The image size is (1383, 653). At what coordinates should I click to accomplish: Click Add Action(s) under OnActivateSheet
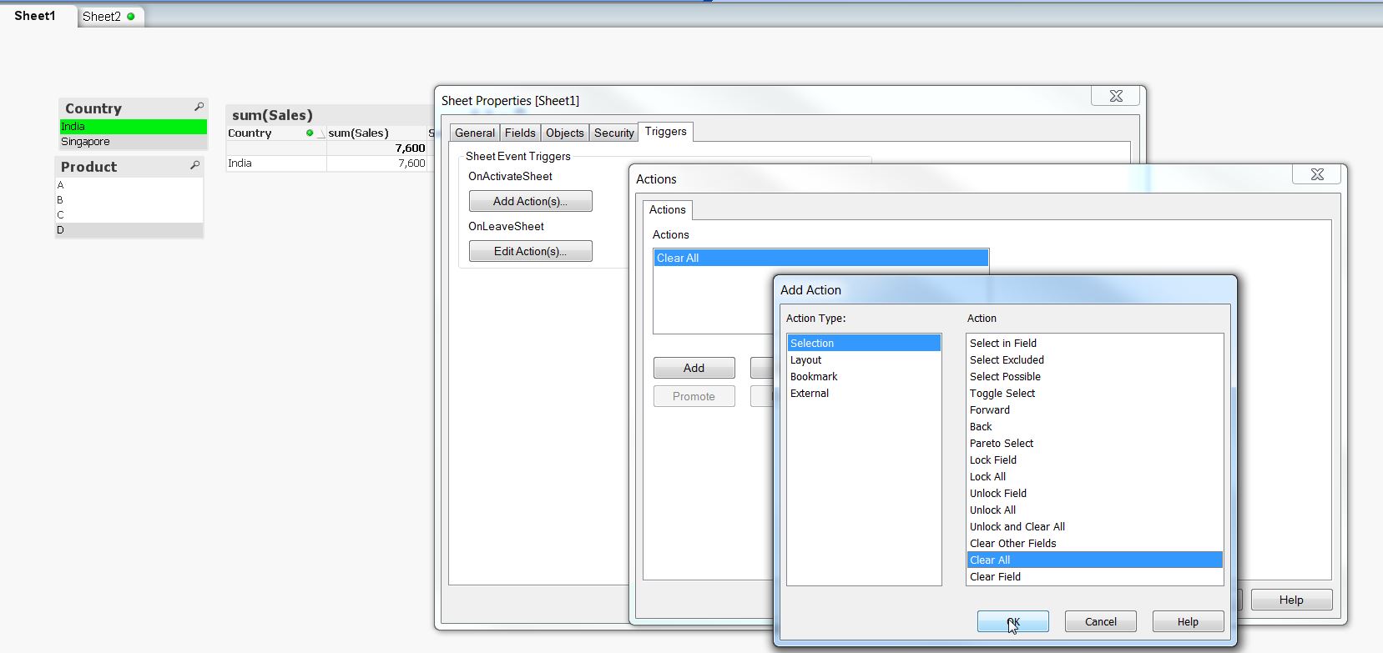coord(530,201)
